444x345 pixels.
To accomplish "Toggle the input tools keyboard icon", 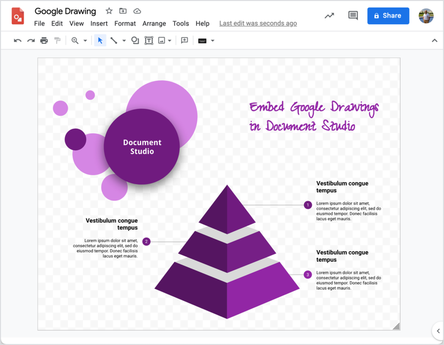I will pos(201,40).
